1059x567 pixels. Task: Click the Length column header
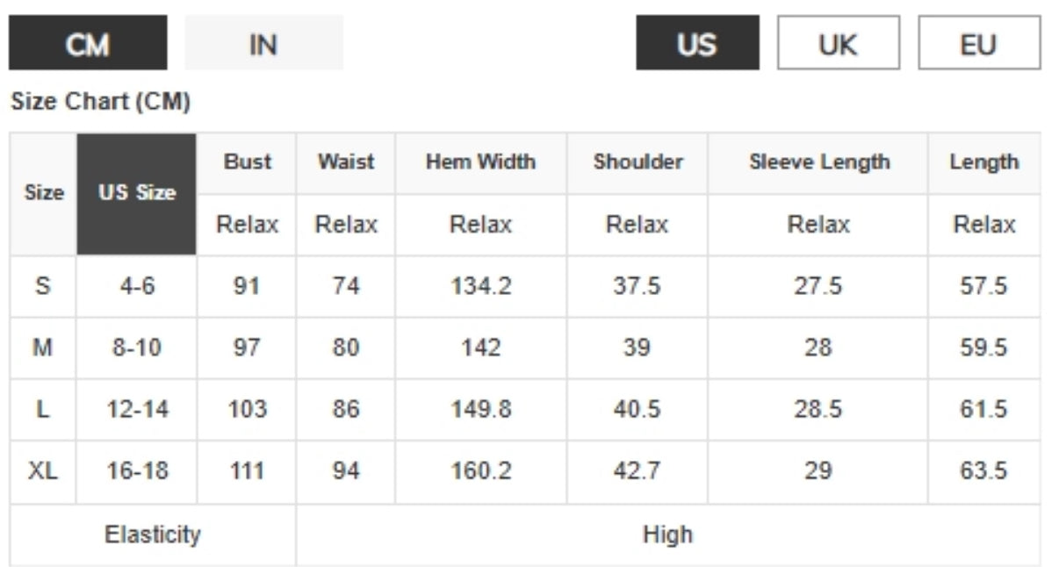(983, 162)
